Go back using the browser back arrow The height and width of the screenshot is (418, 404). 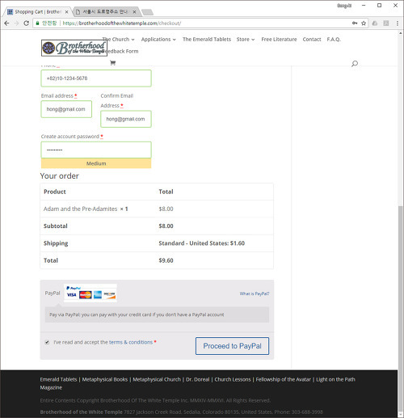click(x=6, y=23)
